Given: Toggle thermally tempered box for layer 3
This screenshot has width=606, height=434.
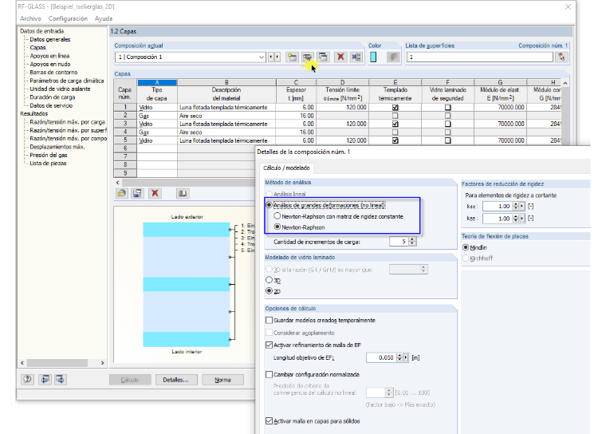Looking at the screenshot, I should point(395,124).
